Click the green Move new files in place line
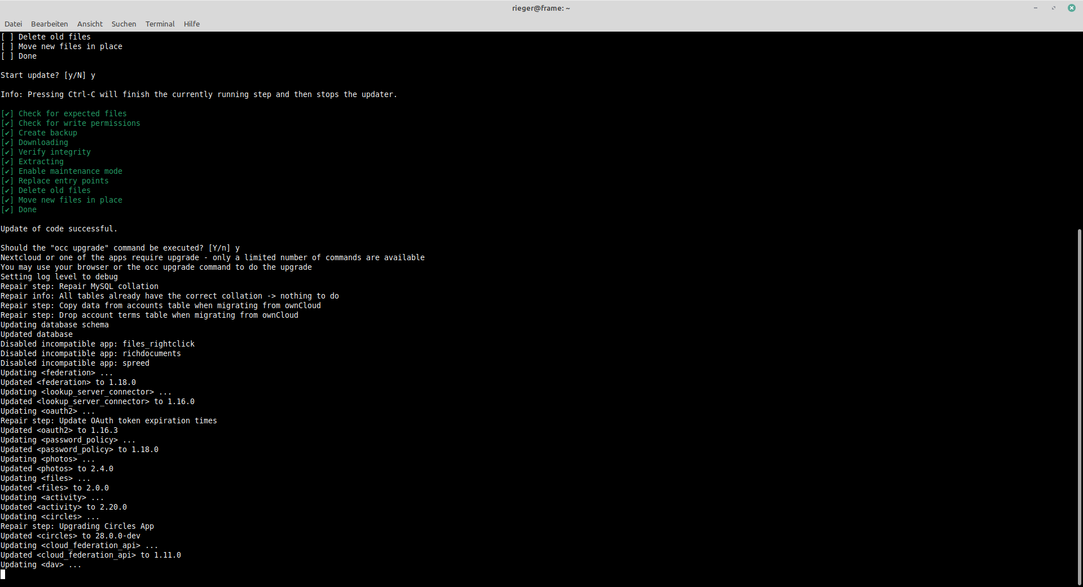The width and height of the screenshot is (1083, 587). 61,200
